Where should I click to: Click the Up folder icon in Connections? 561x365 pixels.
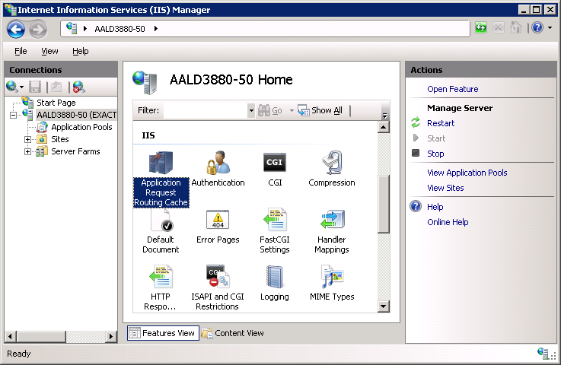[x=56, y=87]
